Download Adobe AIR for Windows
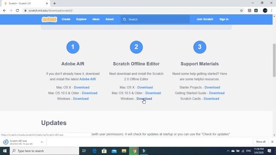The height and width of the screenshot is (155, 276). tap(81, 99)
